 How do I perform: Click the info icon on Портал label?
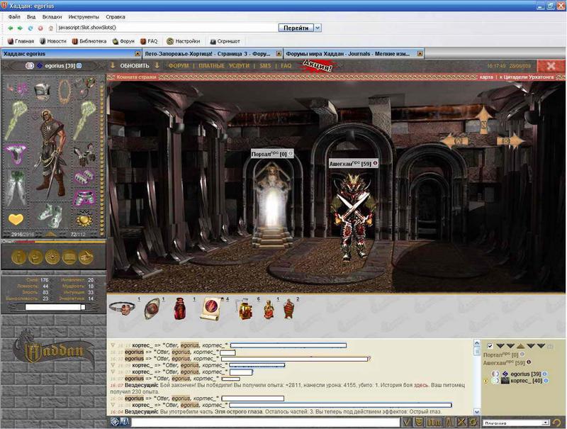[291, 154]
